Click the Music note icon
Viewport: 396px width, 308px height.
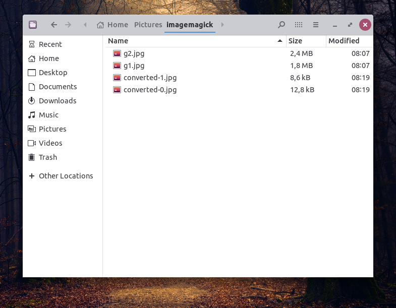pyautogui.click(x=32, y=115)
